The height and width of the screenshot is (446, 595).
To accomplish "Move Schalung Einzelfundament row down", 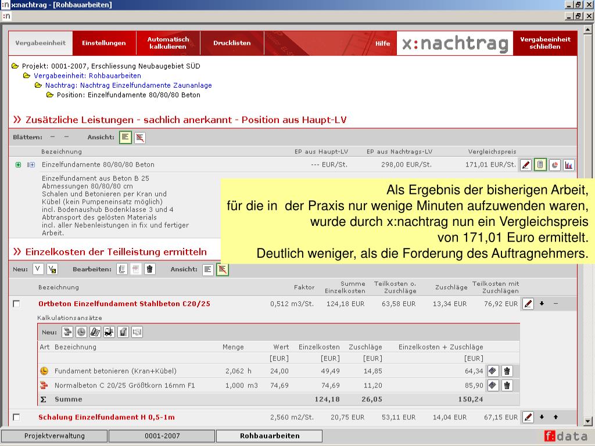I will [x=542, y=417].
